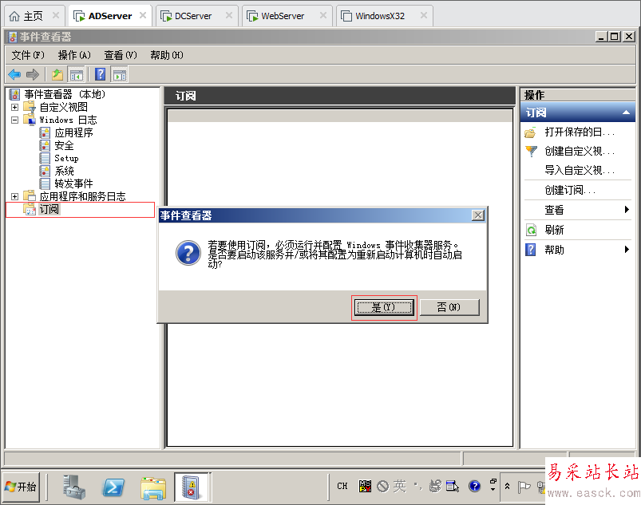Close the 事件查看器 dialog with X
Image resolution: width=641 pixels, height=505 pixels.
pos(478,215)
